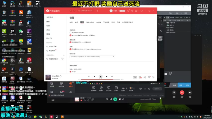
Task: Open 私人FM in NetEase sidebar
Action: (49, 38)
